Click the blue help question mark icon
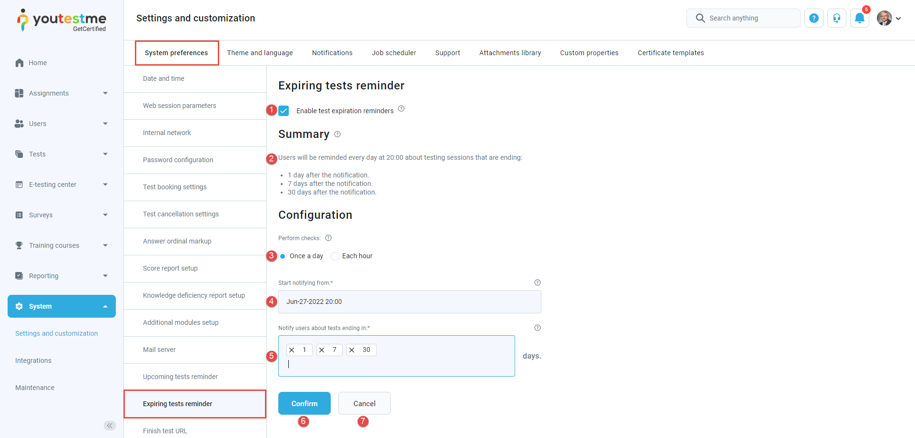 click(x=814, y=19)
